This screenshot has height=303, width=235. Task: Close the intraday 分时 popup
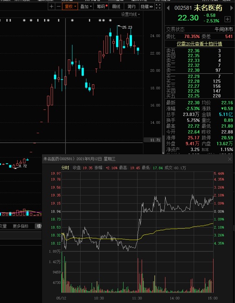[229, 159]
